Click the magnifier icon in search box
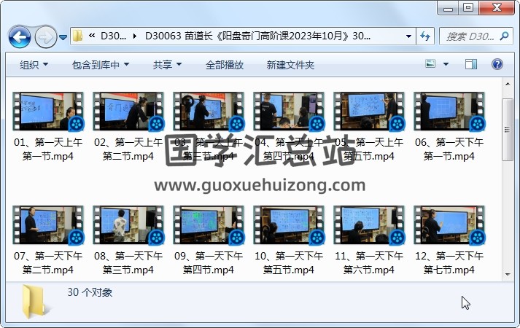This screenshot has width=520, height=328. [504, 36]
